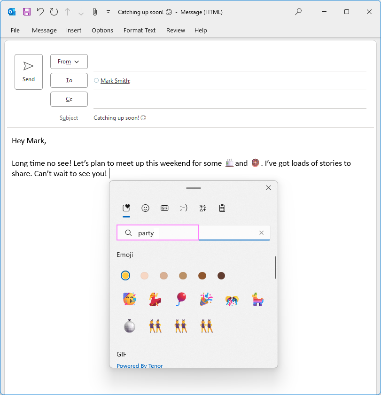Clear the party search text

[x=262, y=233]
